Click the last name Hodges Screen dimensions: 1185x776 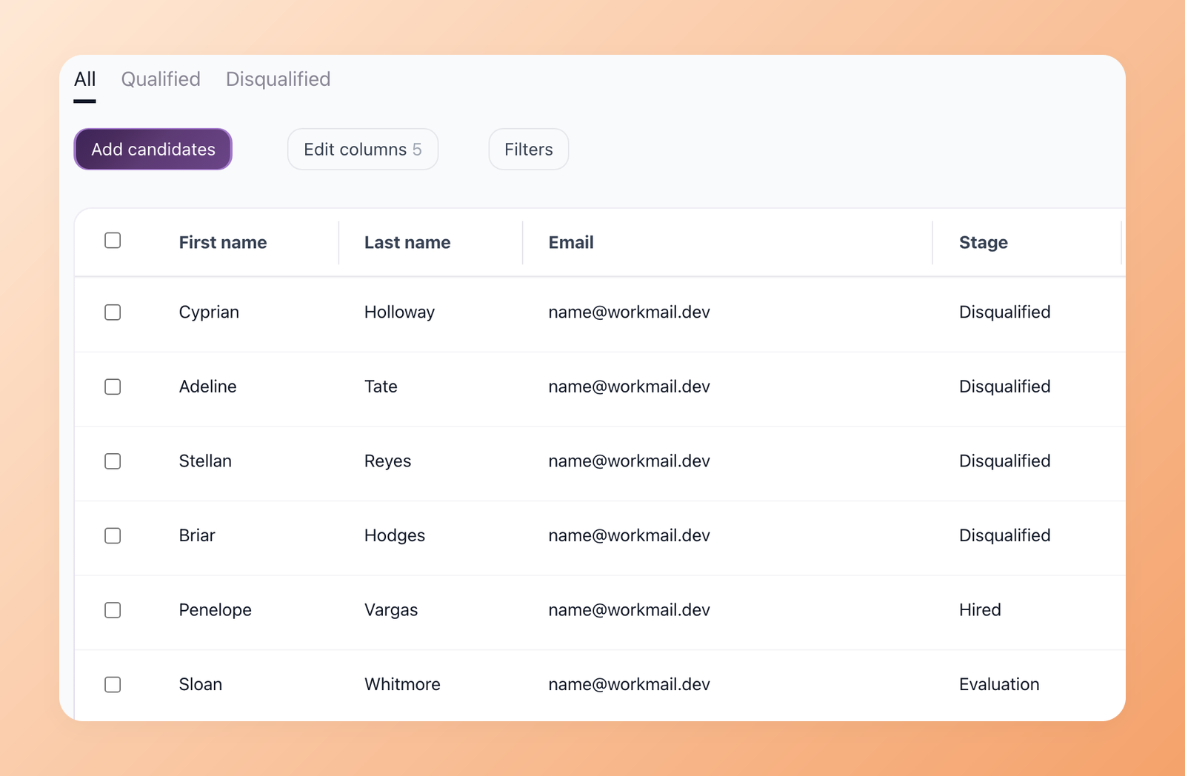395,535
